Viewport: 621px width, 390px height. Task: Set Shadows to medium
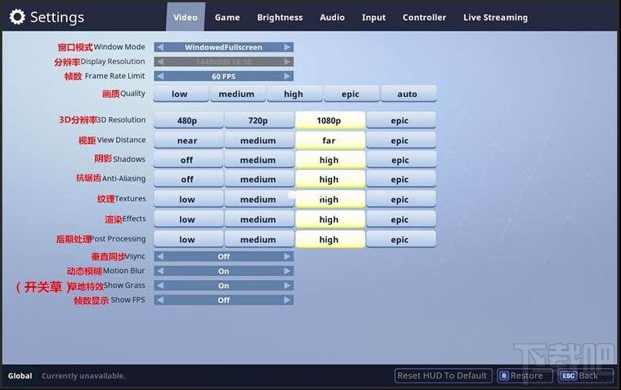tap(260, 160)
